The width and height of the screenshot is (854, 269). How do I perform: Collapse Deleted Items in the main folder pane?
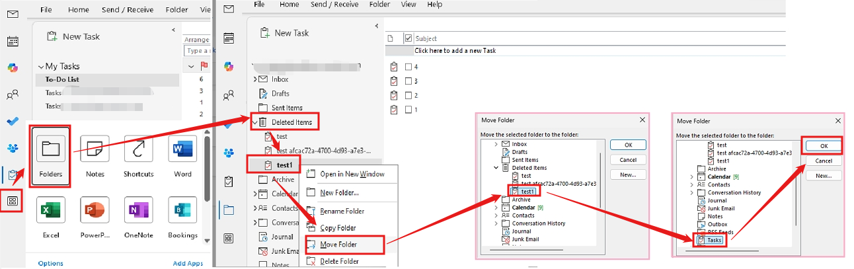(x=255, y=122)
